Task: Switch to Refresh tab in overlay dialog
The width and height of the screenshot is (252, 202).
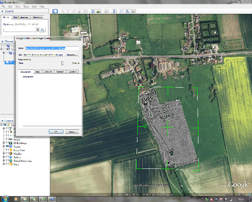Action: (x=60, y=72)
